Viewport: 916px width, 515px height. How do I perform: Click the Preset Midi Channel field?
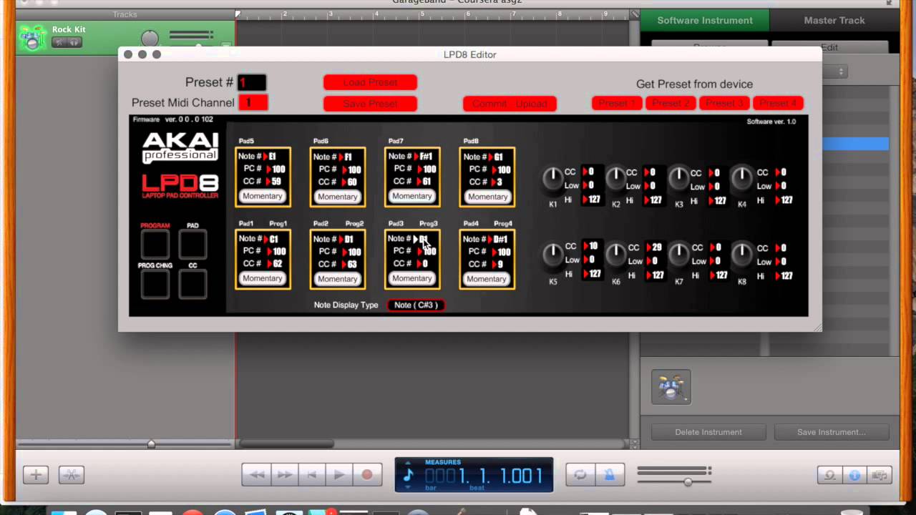253,102
